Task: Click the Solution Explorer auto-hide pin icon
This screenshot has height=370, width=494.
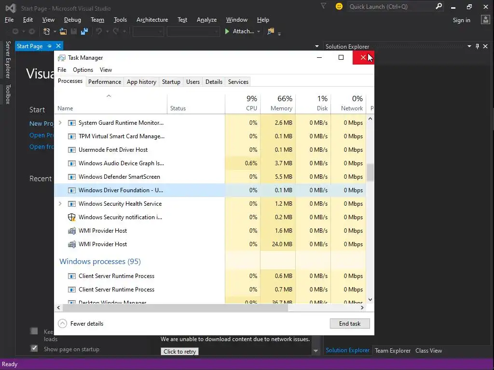Action: point(477,46)
